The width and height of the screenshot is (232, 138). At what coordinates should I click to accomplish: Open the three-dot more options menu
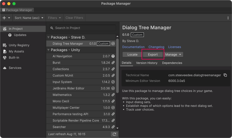tap(228, 18)
